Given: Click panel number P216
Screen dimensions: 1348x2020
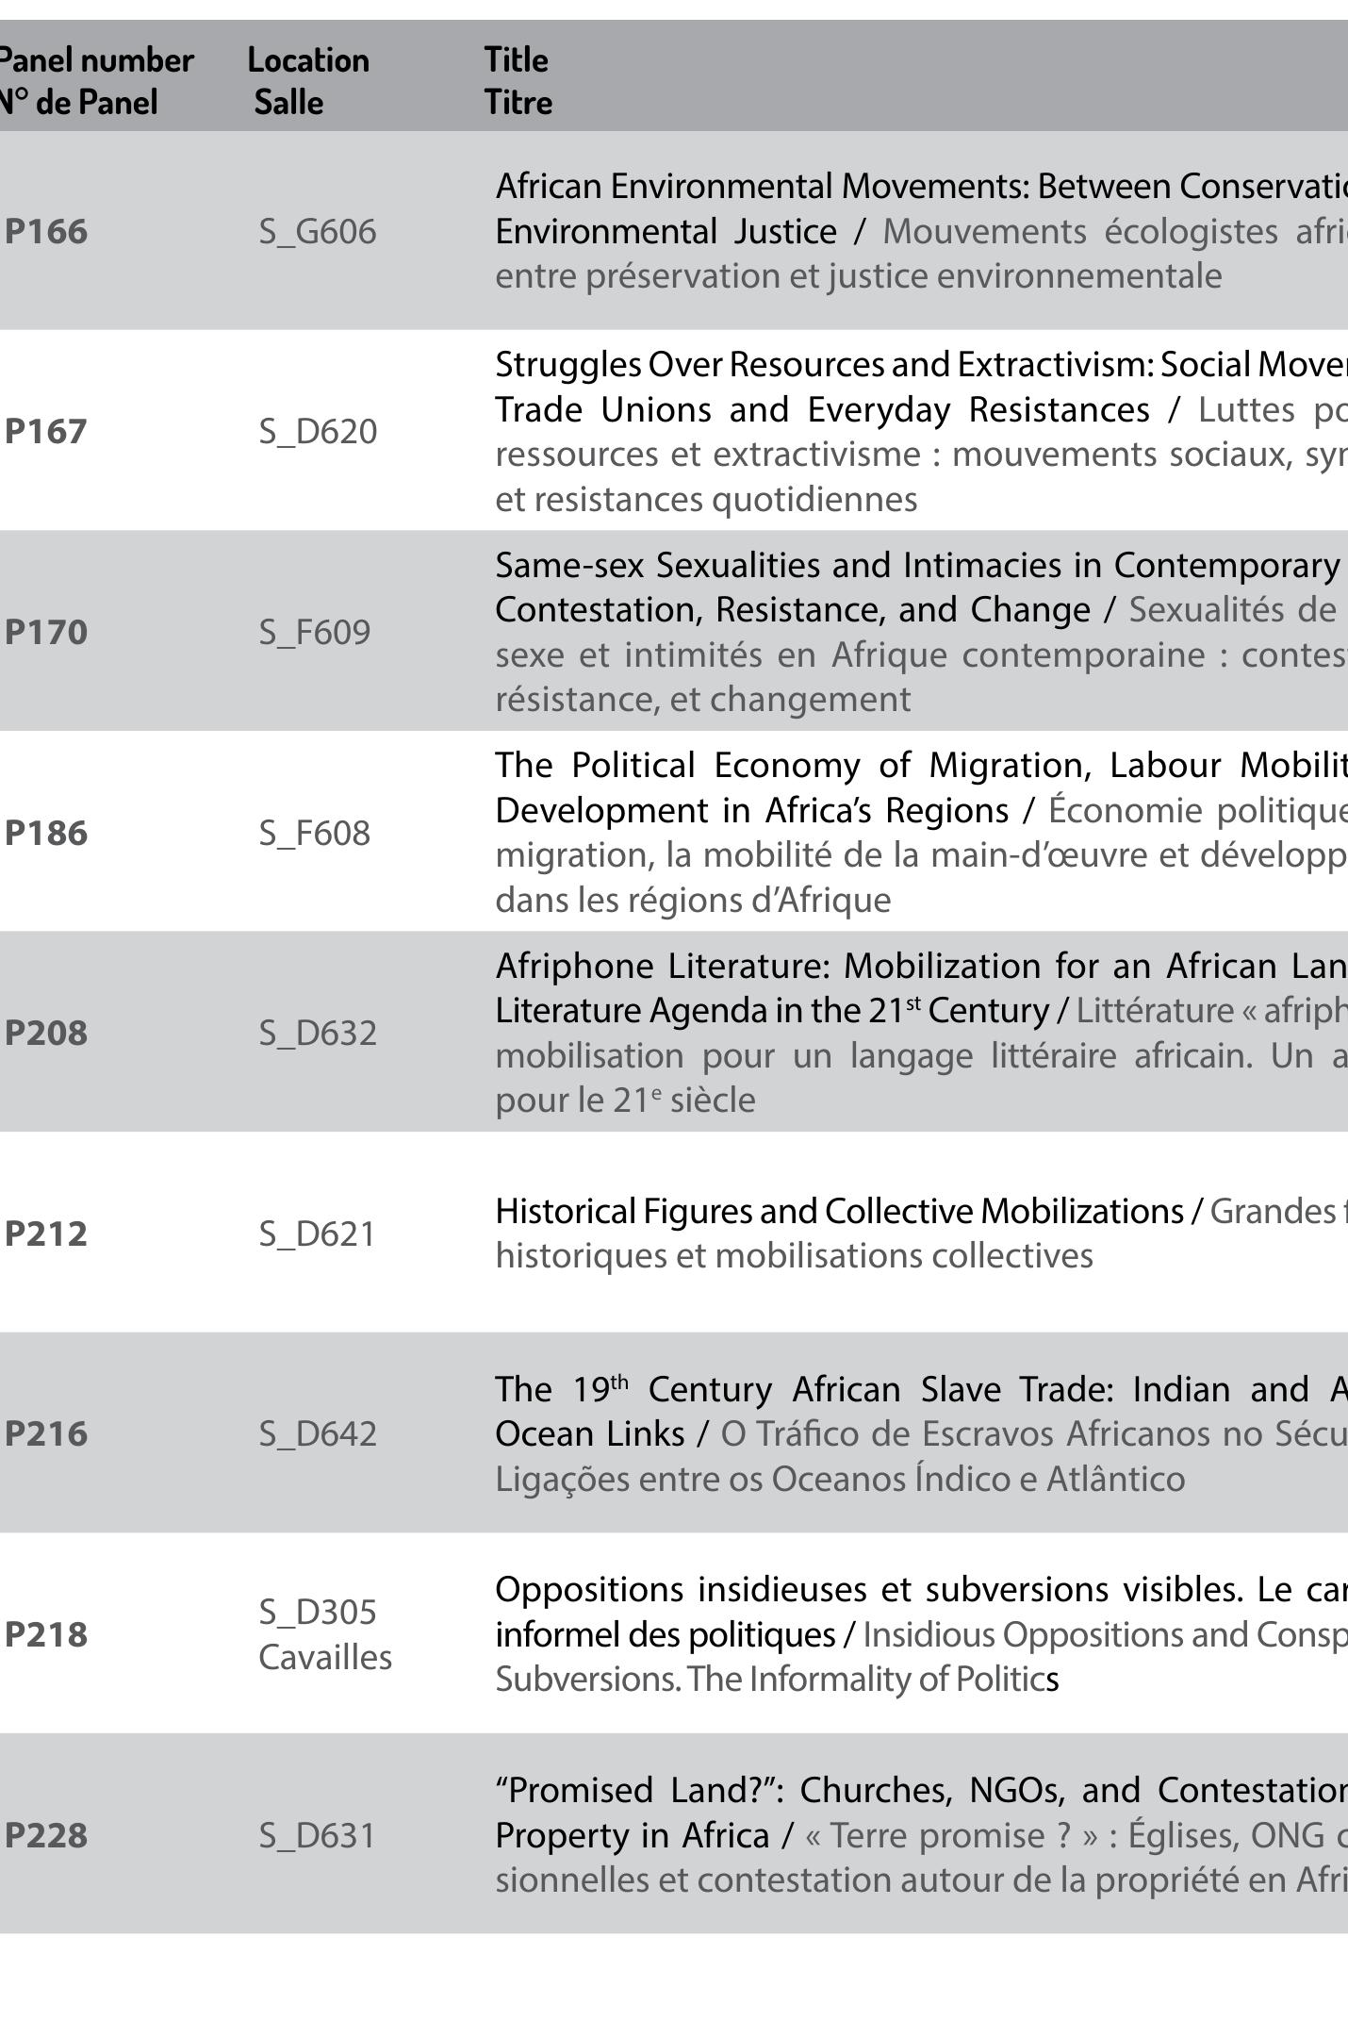Looking at the screenshot, I should pos(46,1433).
